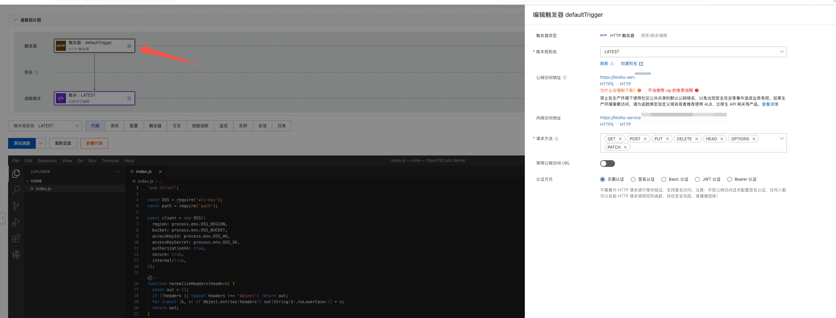Remove GET from request methods
836x318 pixels.
pyautogui.click(x=620, y=139)
